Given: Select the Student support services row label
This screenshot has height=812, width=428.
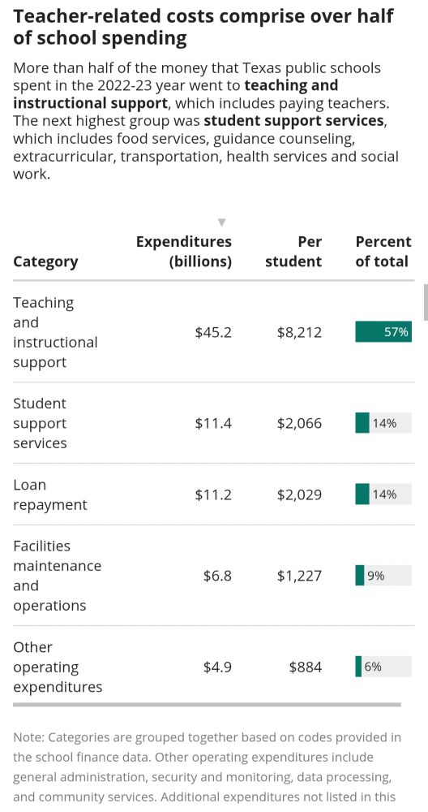Looking at the screenshot, I should pos(40,423).
